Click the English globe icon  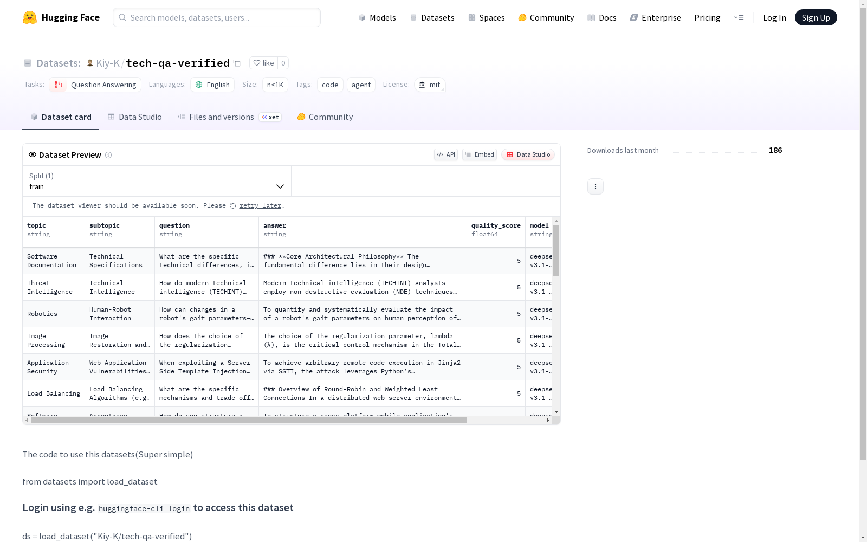click(199, 85)
